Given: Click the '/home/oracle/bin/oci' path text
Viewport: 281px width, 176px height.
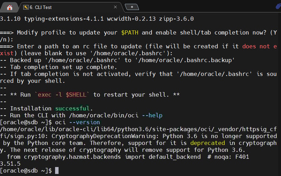Looking at the screenshot, I should coord(104,115).
